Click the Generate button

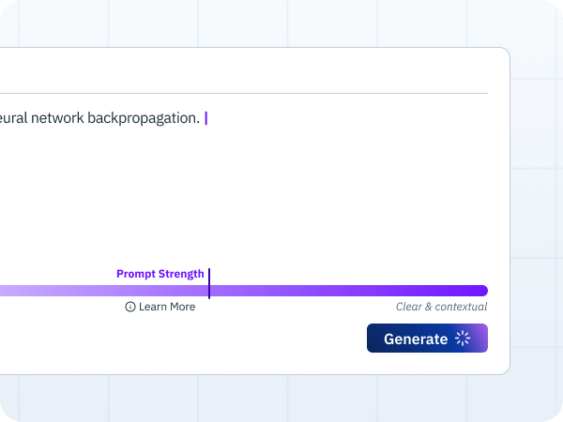click(427, 338)
